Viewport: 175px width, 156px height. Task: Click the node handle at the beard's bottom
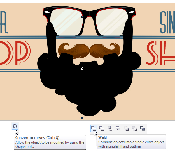pyautogui.click(x=101, y=110)
